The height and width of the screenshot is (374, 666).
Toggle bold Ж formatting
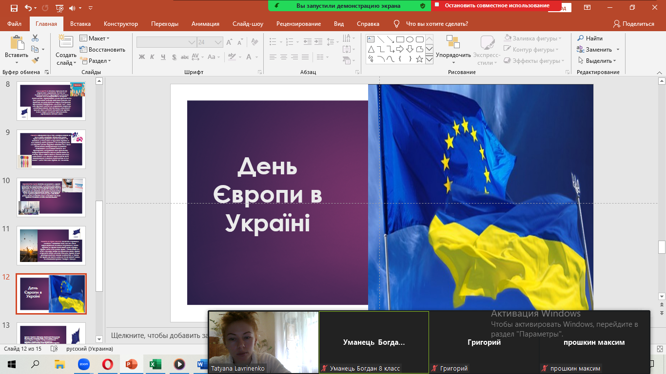[142, 57]
